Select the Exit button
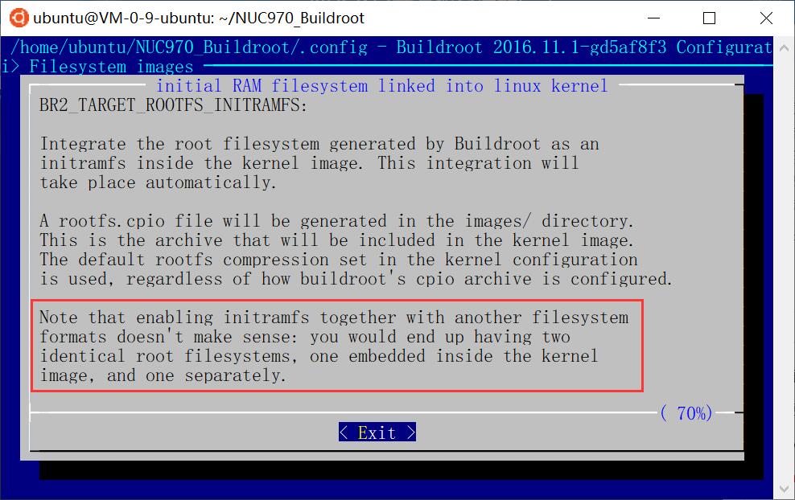 point(377,432)
